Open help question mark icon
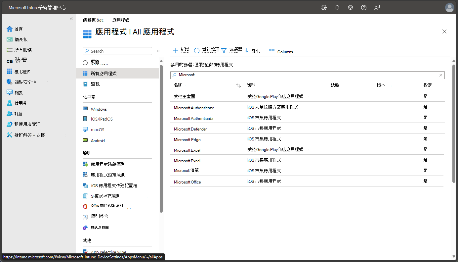 pos(364,8)
